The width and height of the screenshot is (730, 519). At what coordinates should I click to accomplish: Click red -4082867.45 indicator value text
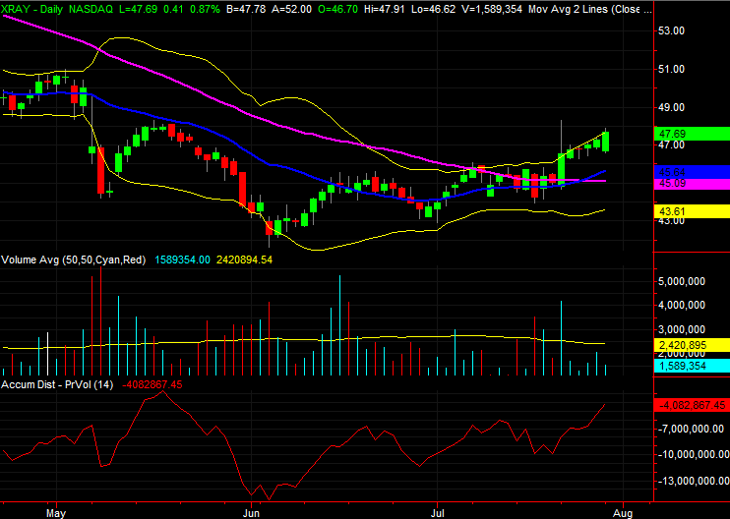point(152,384)
